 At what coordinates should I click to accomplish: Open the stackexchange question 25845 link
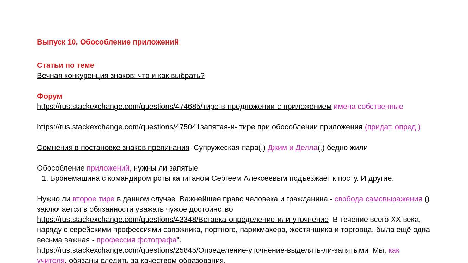[x=202, y=250]
